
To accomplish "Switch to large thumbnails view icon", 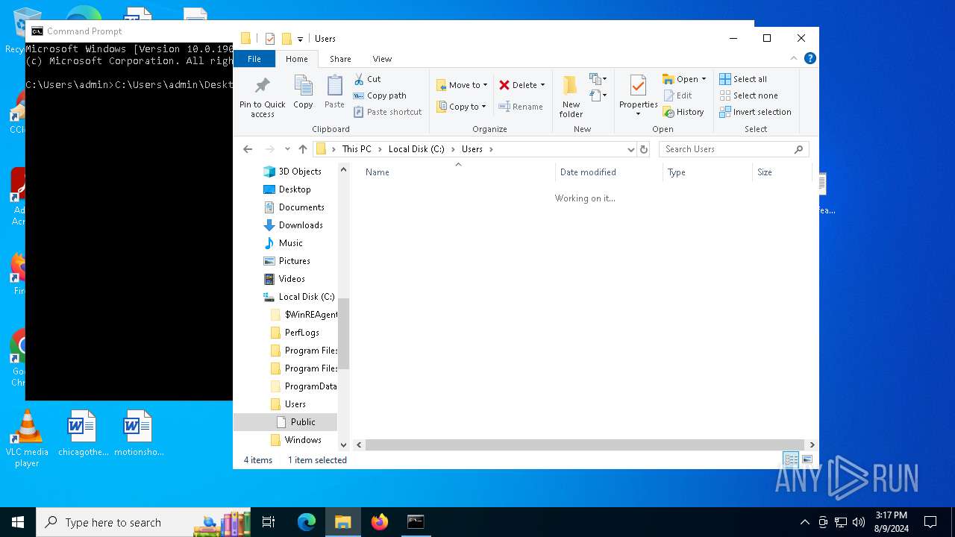I will [x=807, y=460].
